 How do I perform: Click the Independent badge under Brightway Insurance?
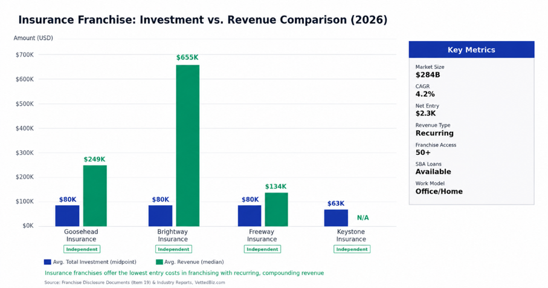pyautogui.click(x=173, y=249)
